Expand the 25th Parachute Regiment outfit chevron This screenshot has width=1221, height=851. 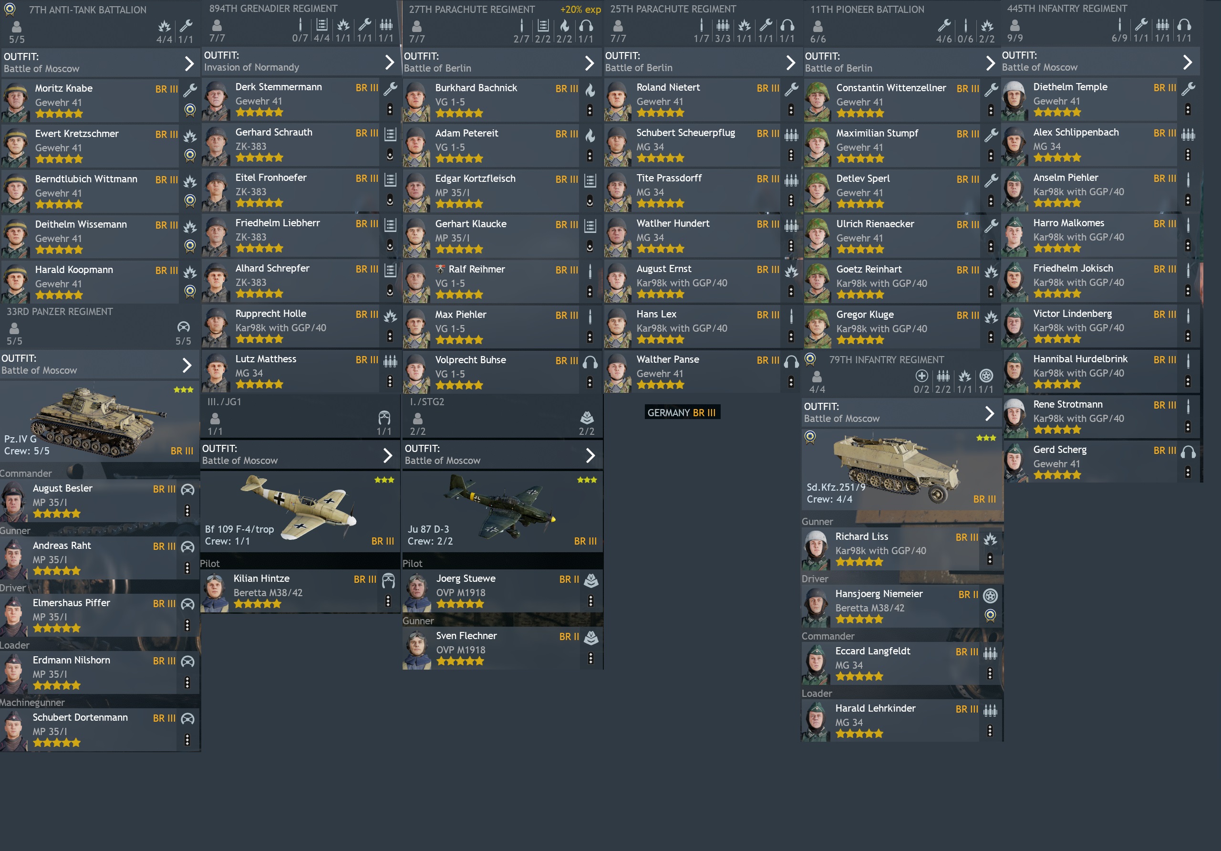pyautogui.click(x=790, y=63)
